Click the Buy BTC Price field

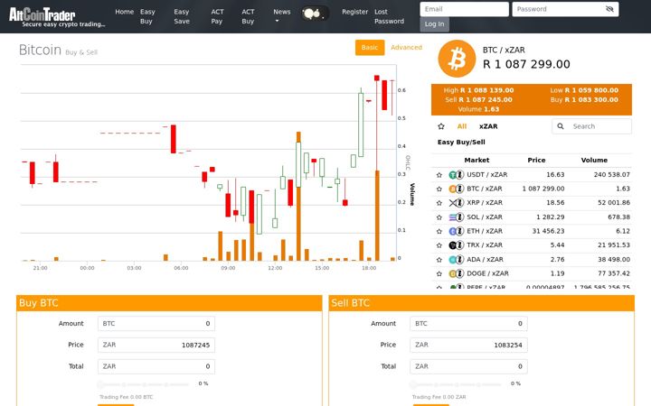tap(156, 345)
